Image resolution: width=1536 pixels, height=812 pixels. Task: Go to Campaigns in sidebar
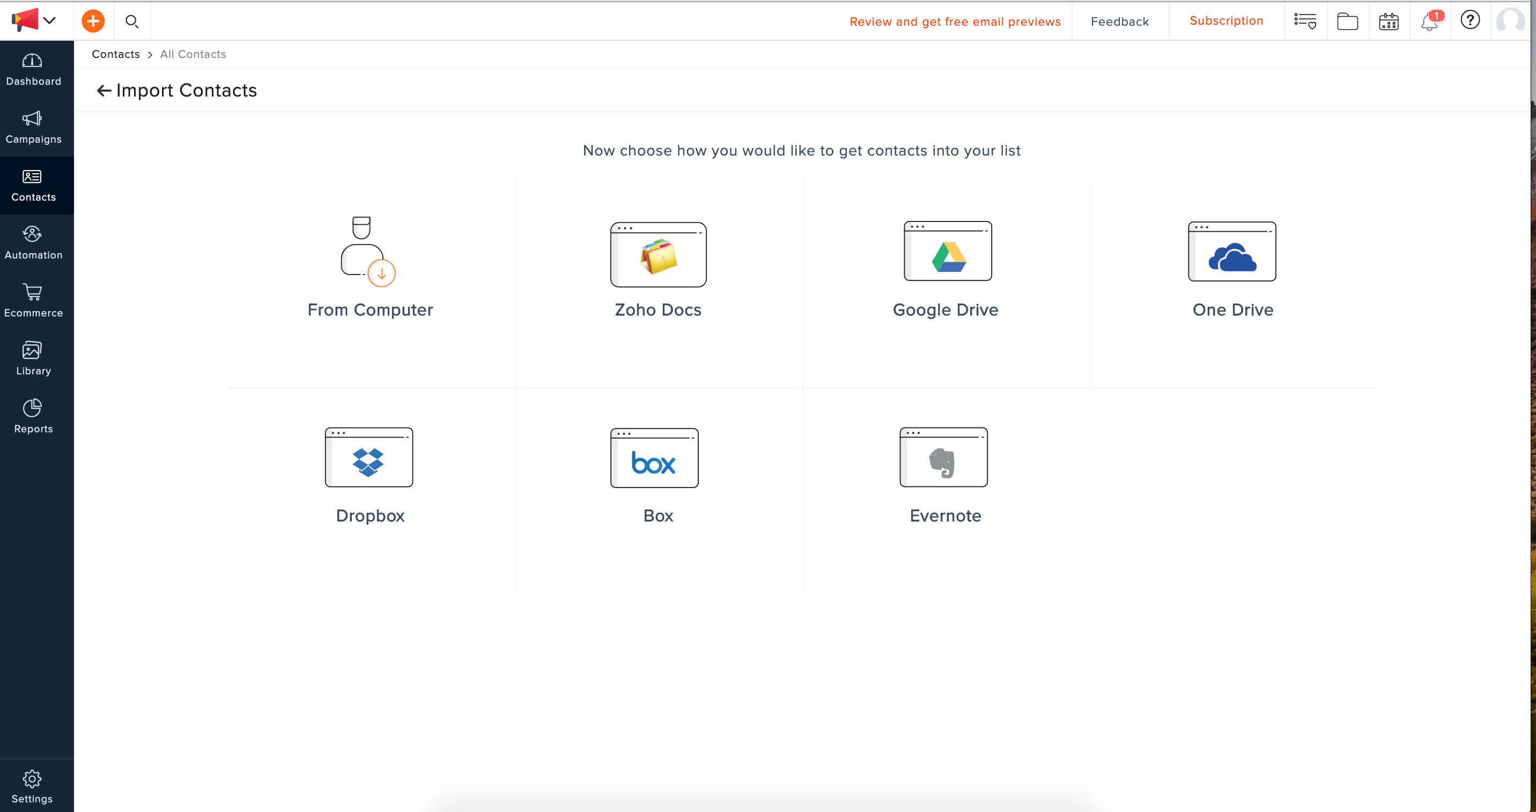(33, 128)
